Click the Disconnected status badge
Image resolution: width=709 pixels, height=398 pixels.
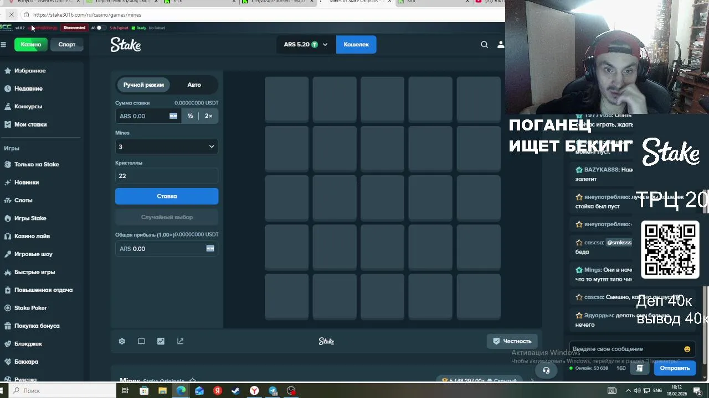(x=74, y=28)
